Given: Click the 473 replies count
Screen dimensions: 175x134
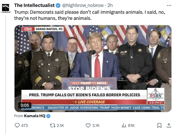Looking at the screenshot, I should pyautogui.click(x=24, y=126).
